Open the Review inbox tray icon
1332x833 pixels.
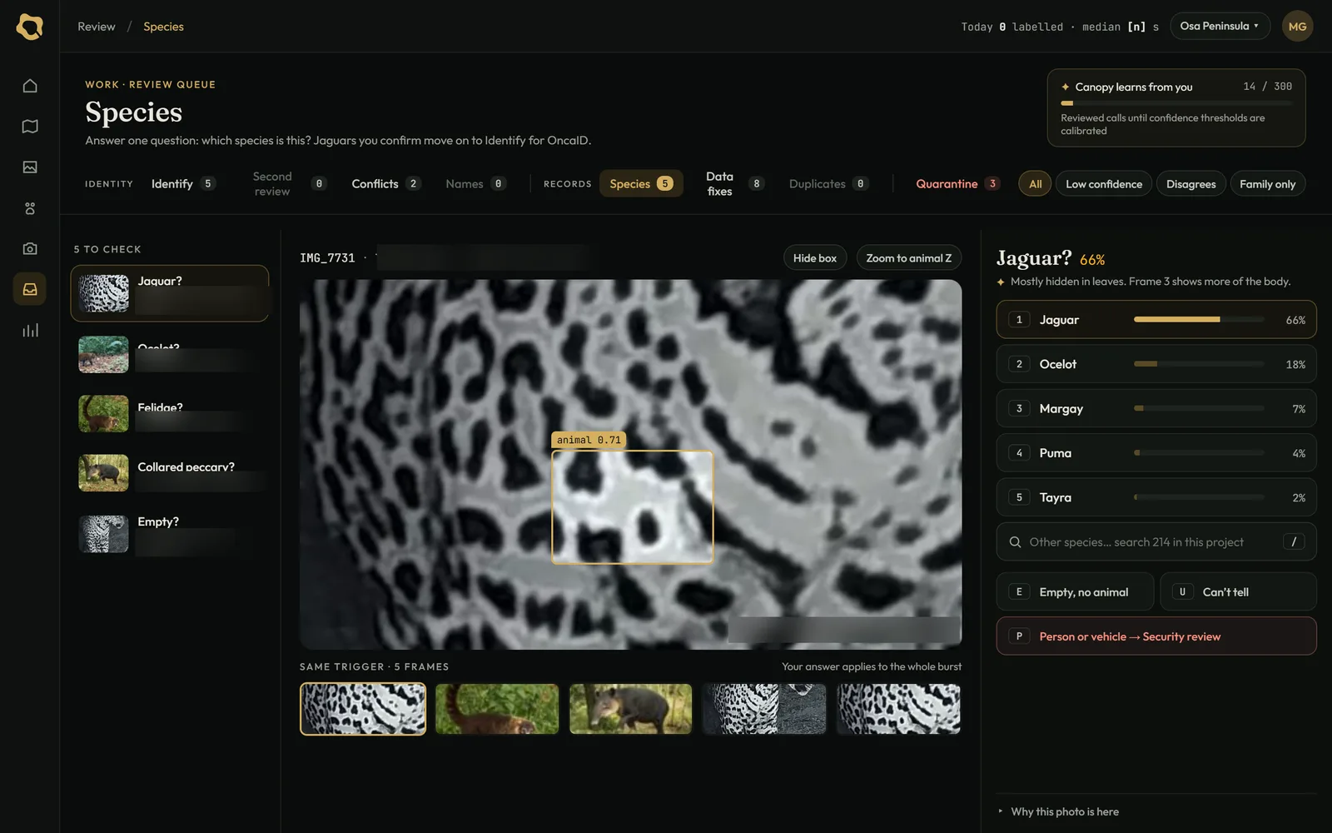tap(30, 289)
